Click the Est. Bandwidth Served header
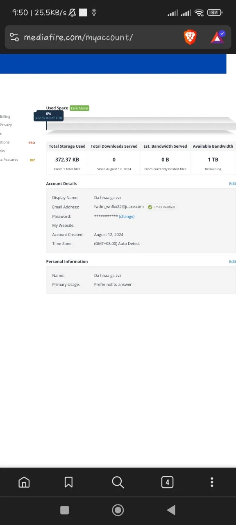Image resolution: width=236 pixels, height=525 pixels. tap(165, 146)
